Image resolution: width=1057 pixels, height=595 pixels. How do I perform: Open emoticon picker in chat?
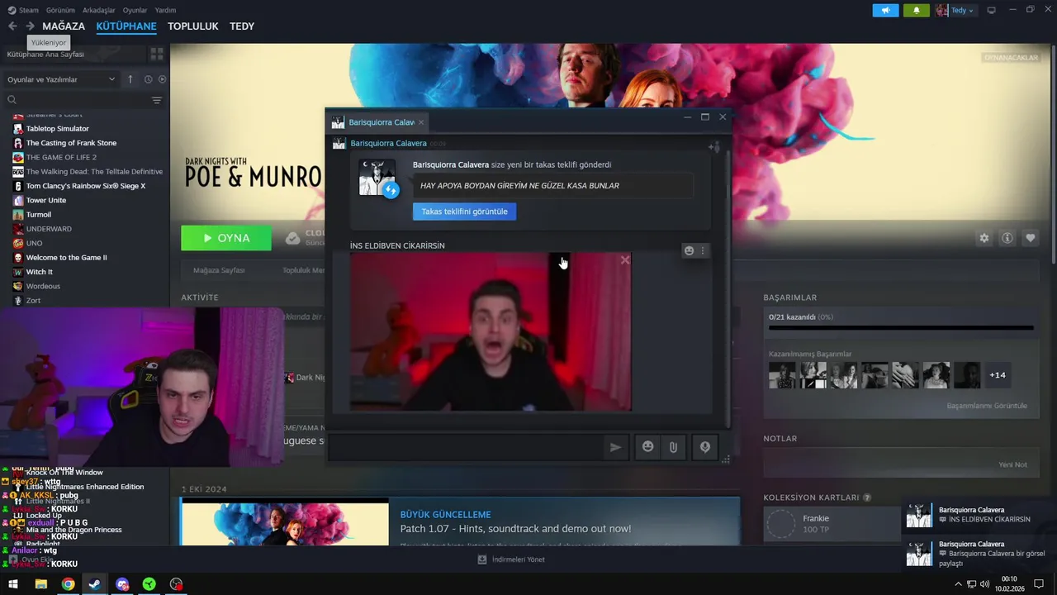pos(647,447)
